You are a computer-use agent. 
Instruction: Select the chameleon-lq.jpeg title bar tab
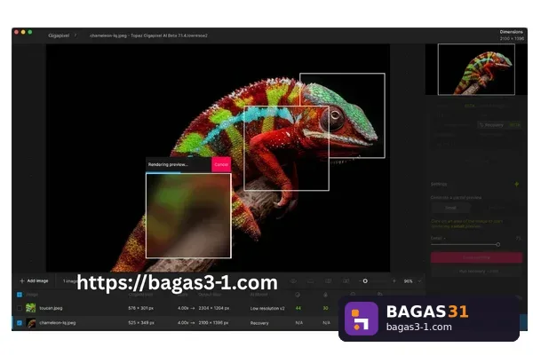coord(148,35)
